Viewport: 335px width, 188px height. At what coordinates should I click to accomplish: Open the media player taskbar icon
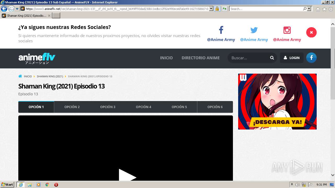[38, 185]
